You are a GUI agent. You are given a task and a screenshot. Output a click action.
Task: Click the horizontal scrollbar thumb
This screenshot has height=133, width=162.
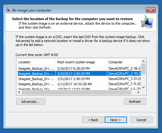[x=77, y=92]
